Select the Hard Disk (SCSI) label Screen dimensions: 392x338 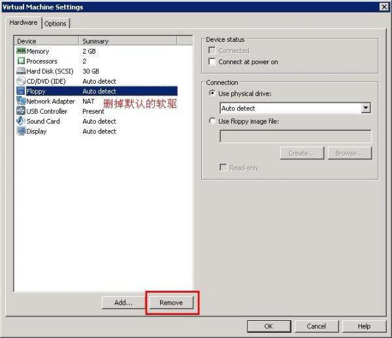click(50, 71)
